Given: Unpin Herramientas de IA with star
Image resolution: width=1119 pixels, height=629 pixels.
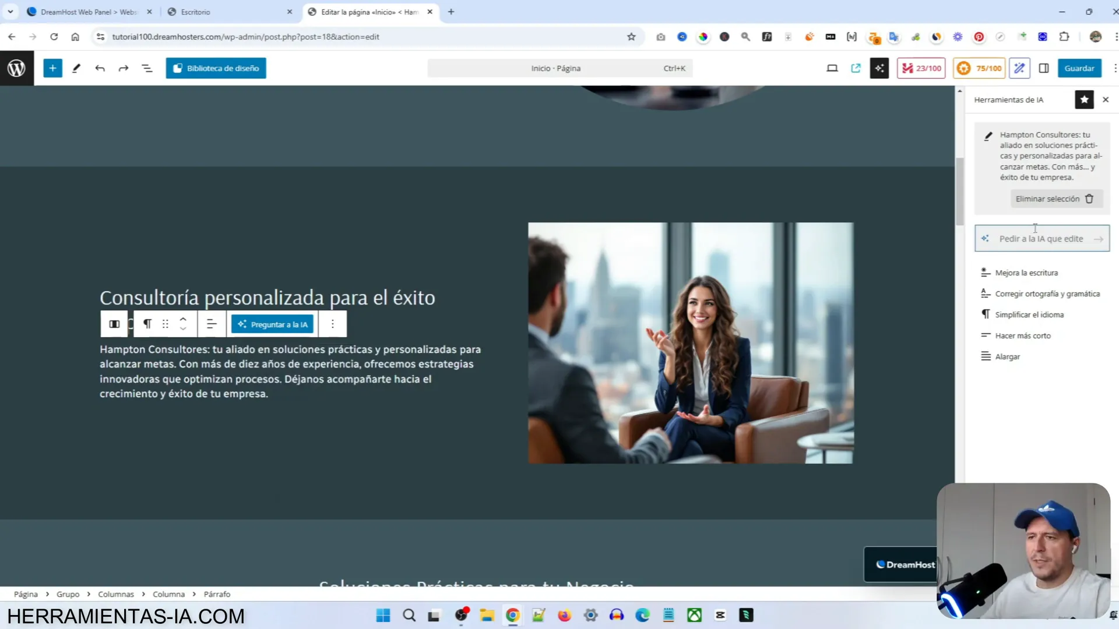Looking at the screenshot, I should pos(1084,100).
